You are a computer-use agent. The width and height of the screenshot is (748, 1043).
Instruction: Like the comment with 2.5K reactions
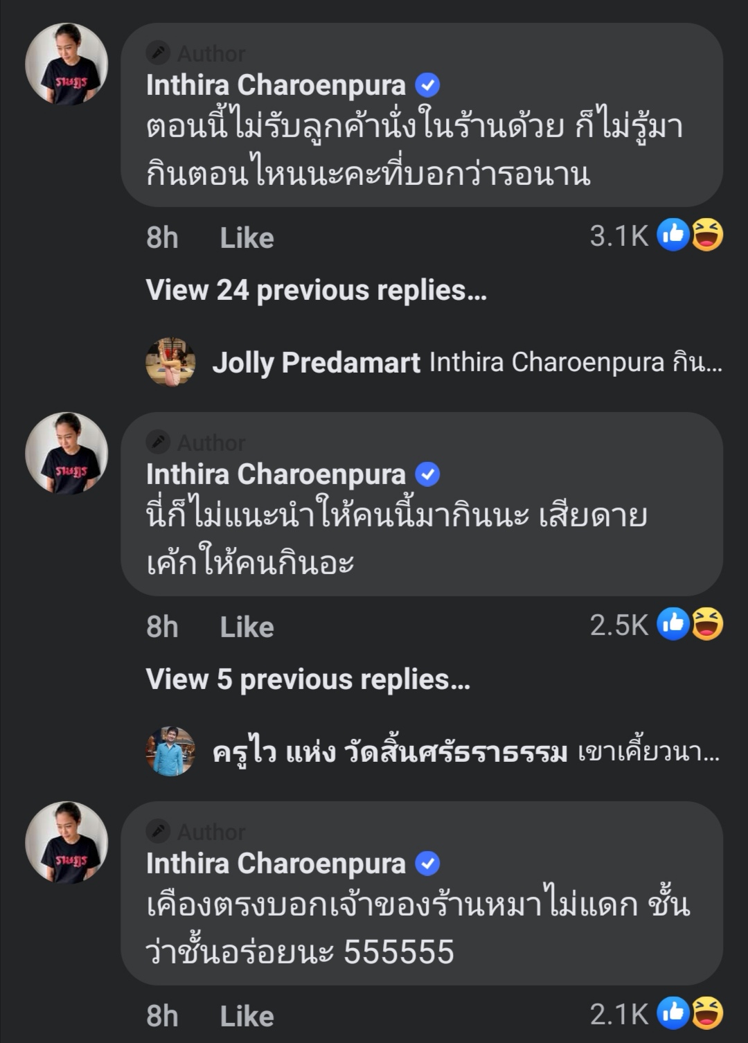point(247,627)
